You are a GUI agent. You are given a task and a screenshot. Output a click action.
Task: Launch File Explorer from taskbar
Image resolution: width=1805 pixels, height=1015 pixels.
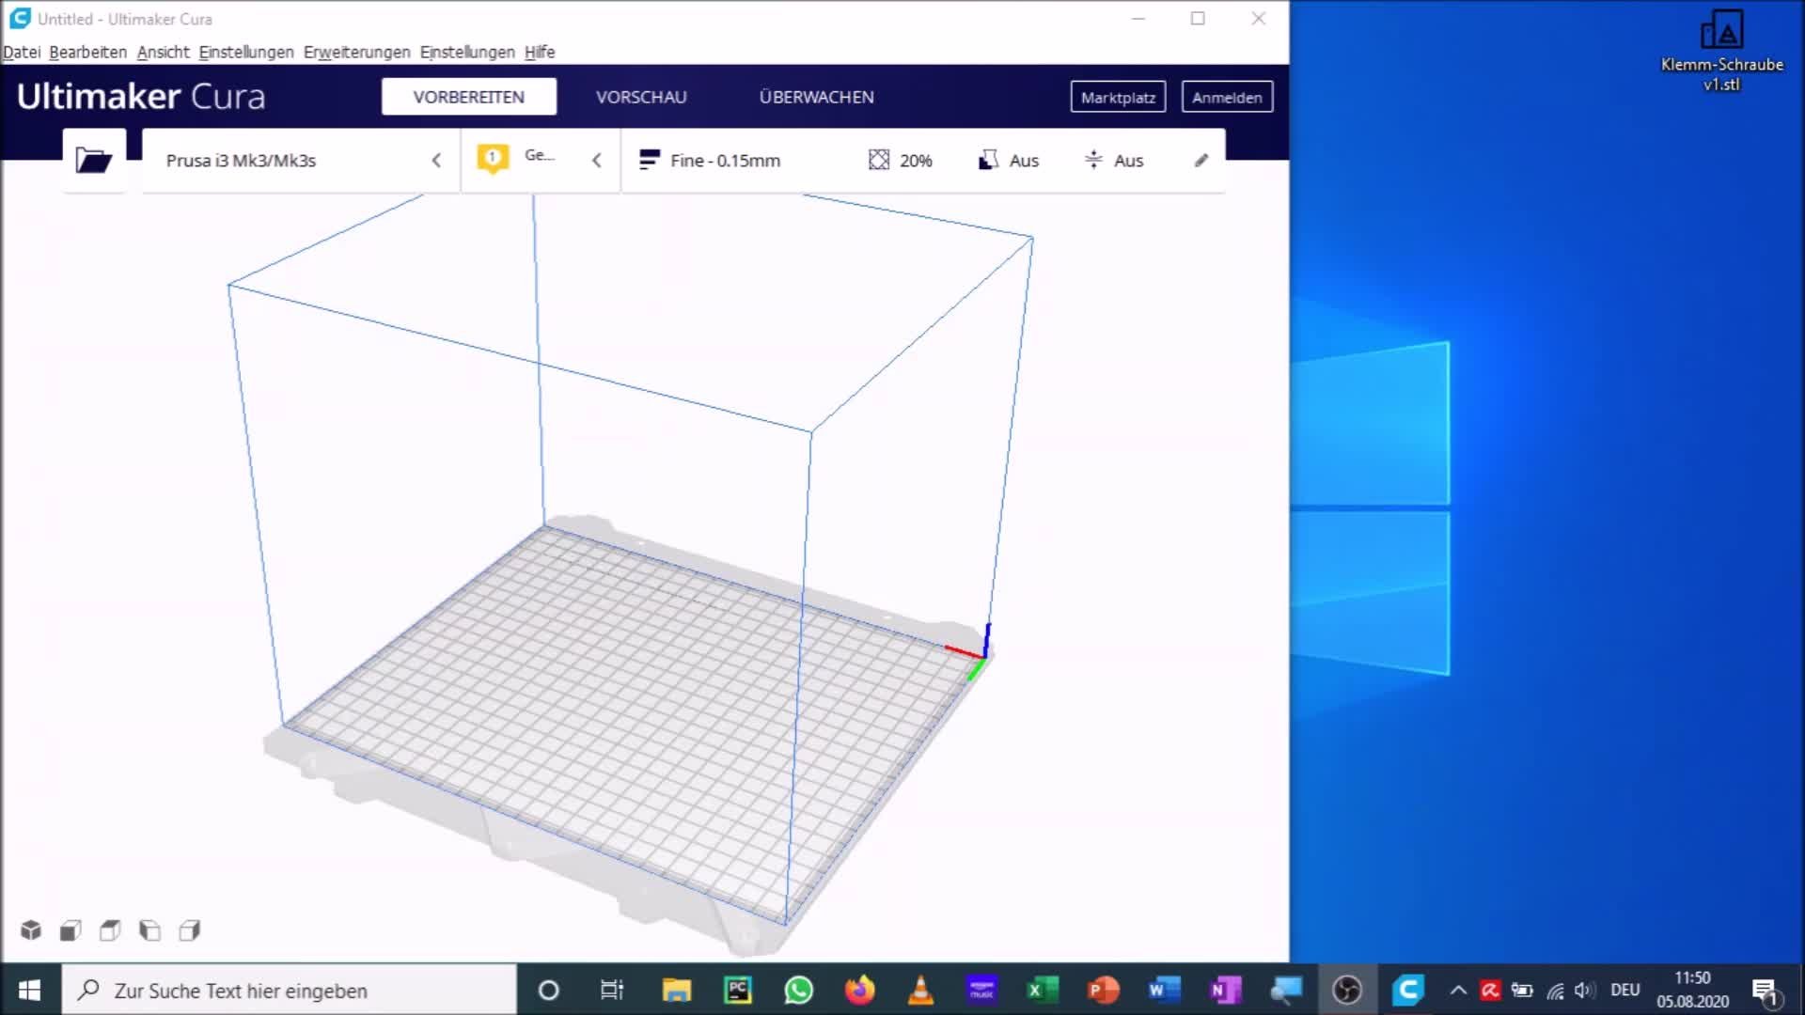pyautogui.click(x=676, y=991)
